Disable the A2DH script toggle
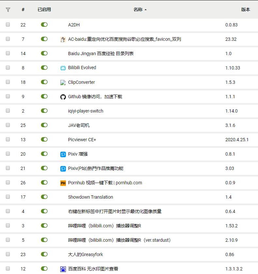 point(44,25)
